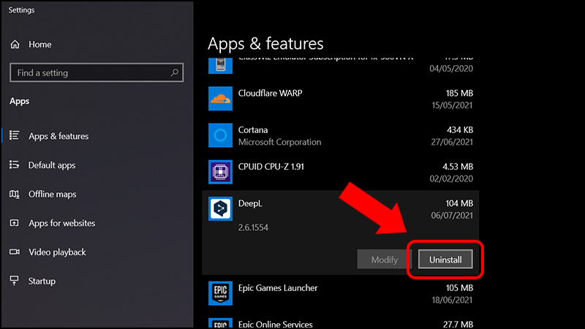This screenshot has width=585, height=329.
Task: Click the Video playback camera icon
Action: click(15, 252)
